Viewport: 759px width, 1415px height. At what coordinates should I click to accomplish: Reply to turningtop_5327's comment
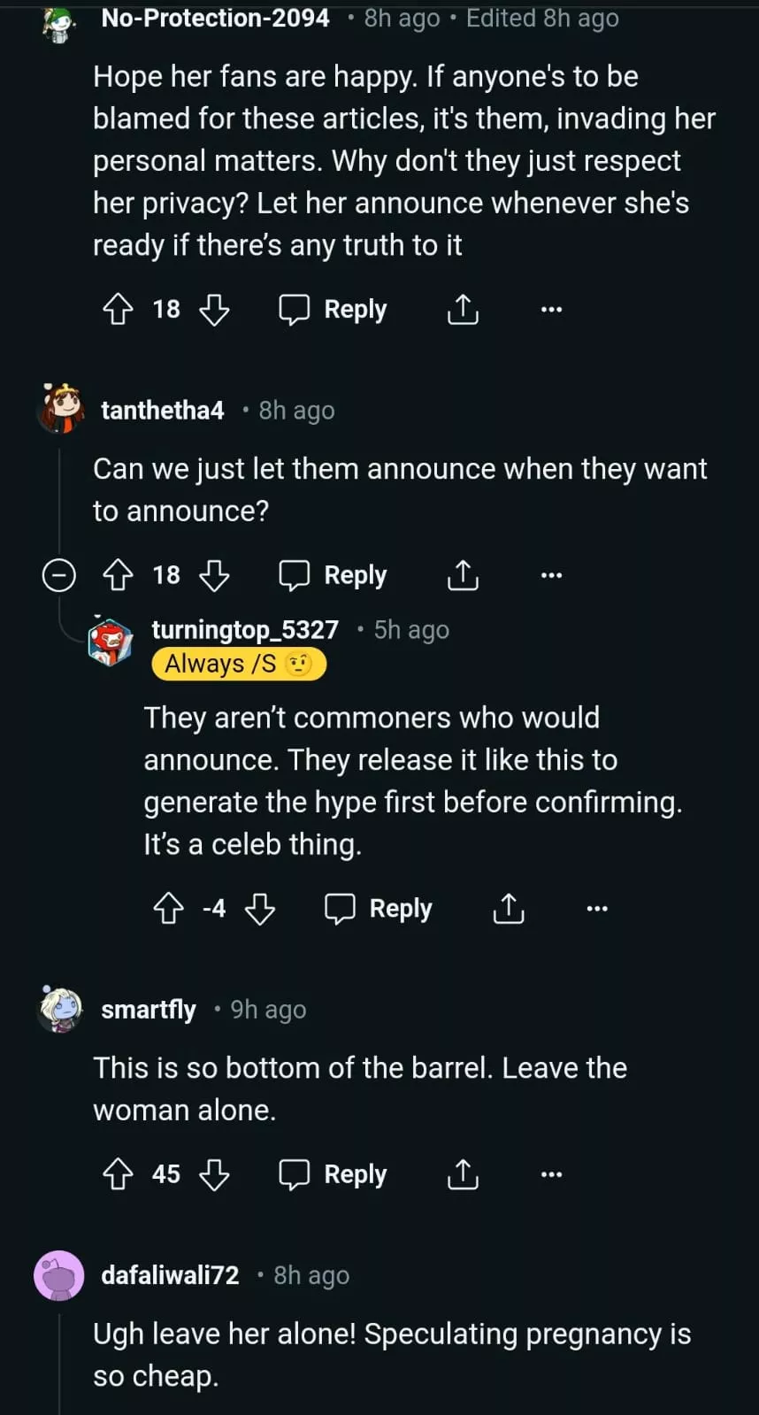click(x=379, y=909)
